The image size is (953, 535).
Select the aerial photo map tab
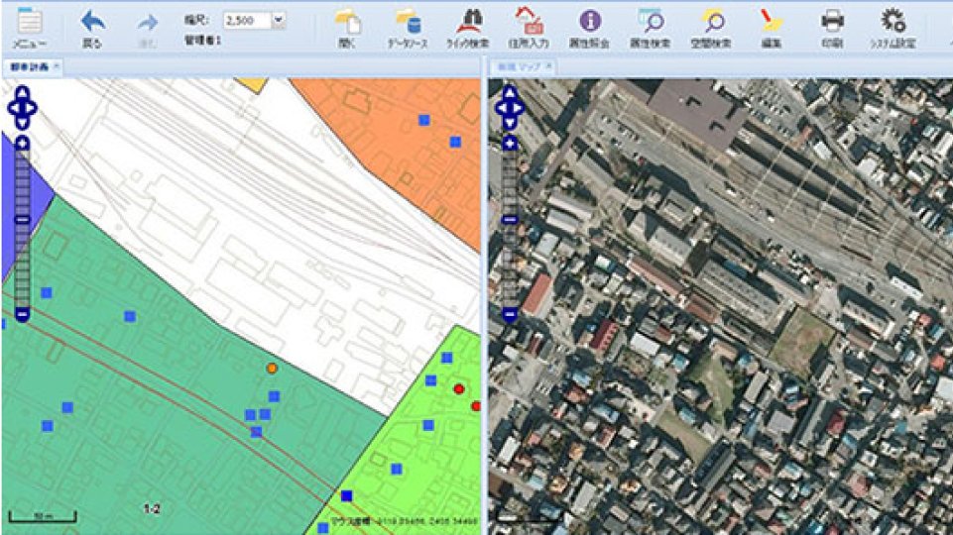click(518, 66)
